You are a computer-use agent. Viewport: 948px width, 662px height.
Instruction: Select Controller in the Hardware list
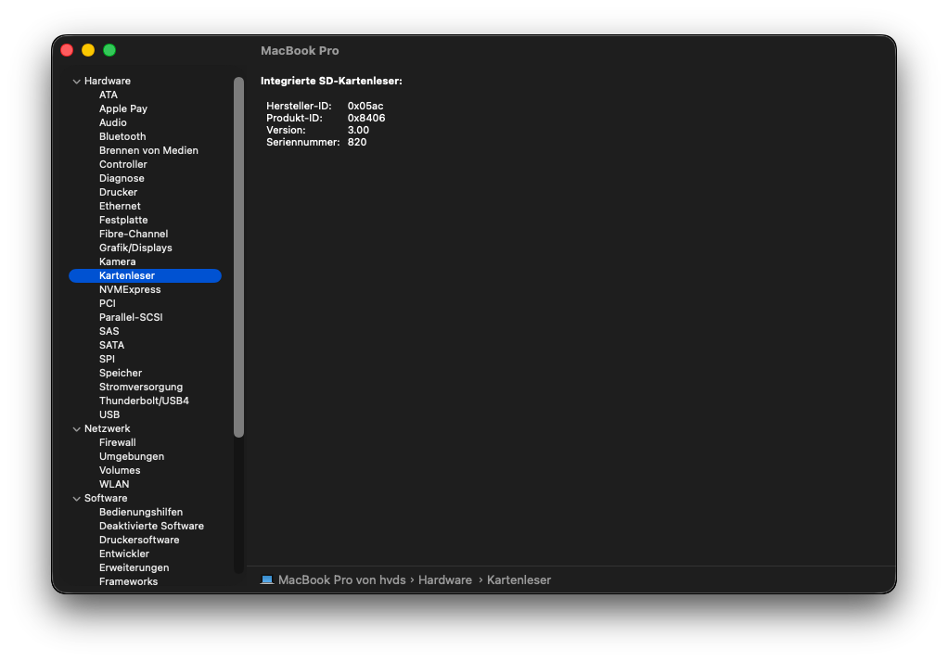point(123,164)
